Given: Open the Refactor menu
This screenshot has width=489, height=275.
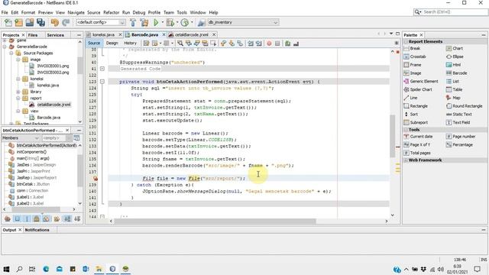Looking at the screenshot, I should point(112,12).
